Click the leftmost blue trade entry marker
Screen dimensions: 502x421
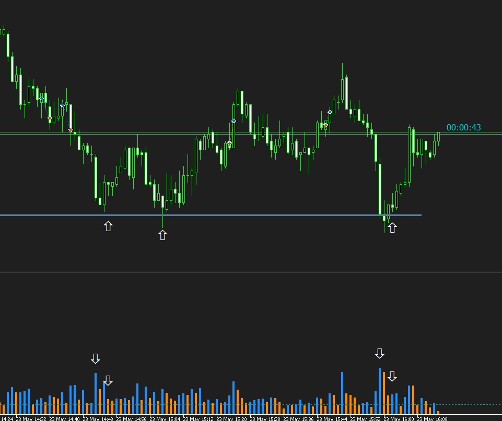(x=41, y=99)
